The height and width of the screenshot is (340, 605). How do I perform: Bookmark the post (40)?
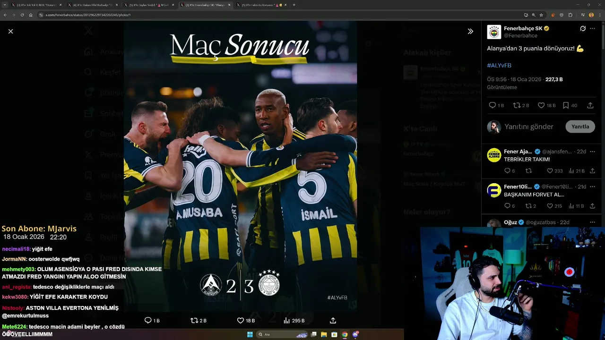click(x=570, y=105)
